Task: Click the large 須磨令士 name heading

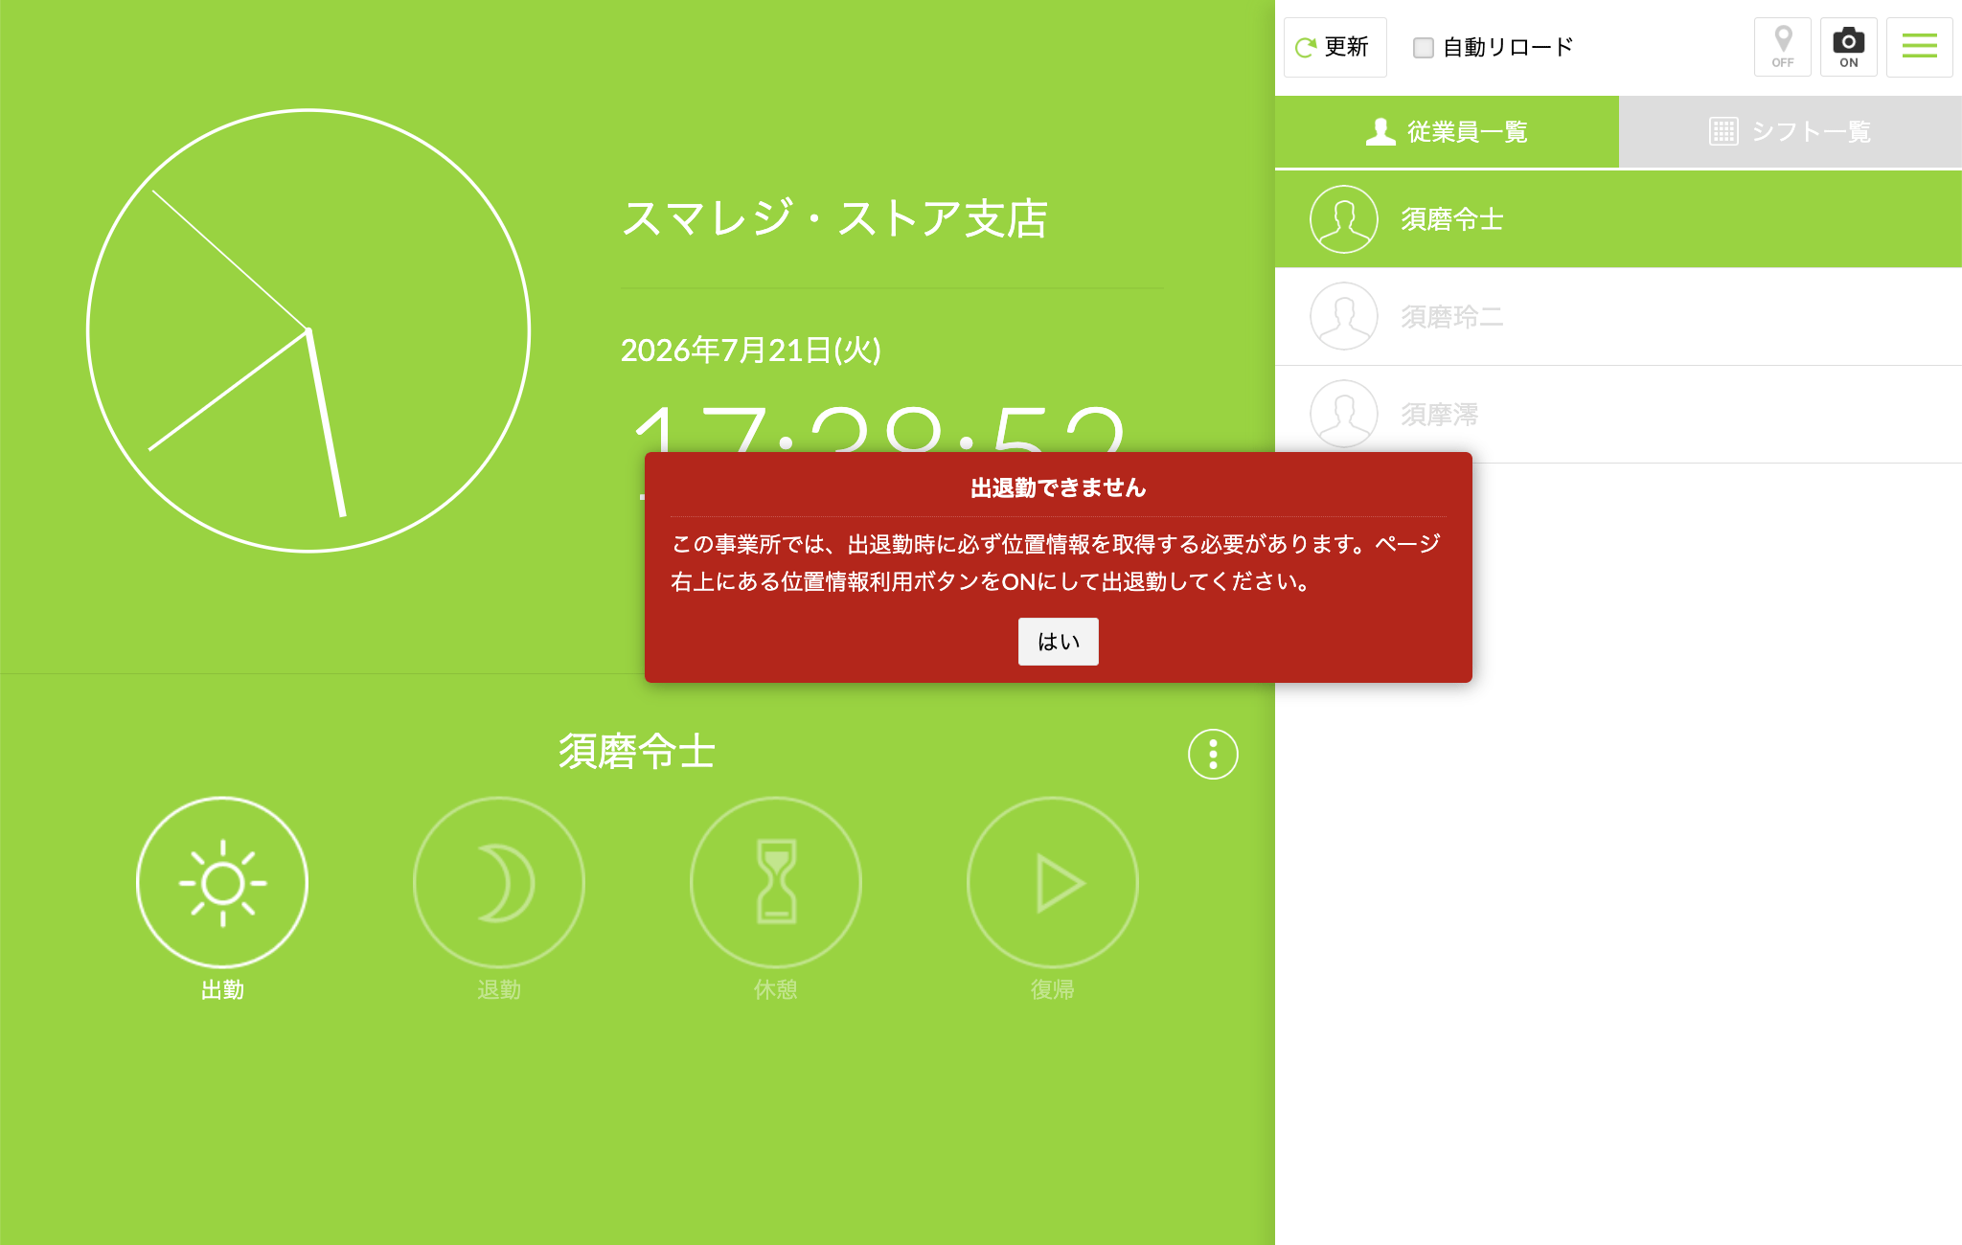Action: 637,752
